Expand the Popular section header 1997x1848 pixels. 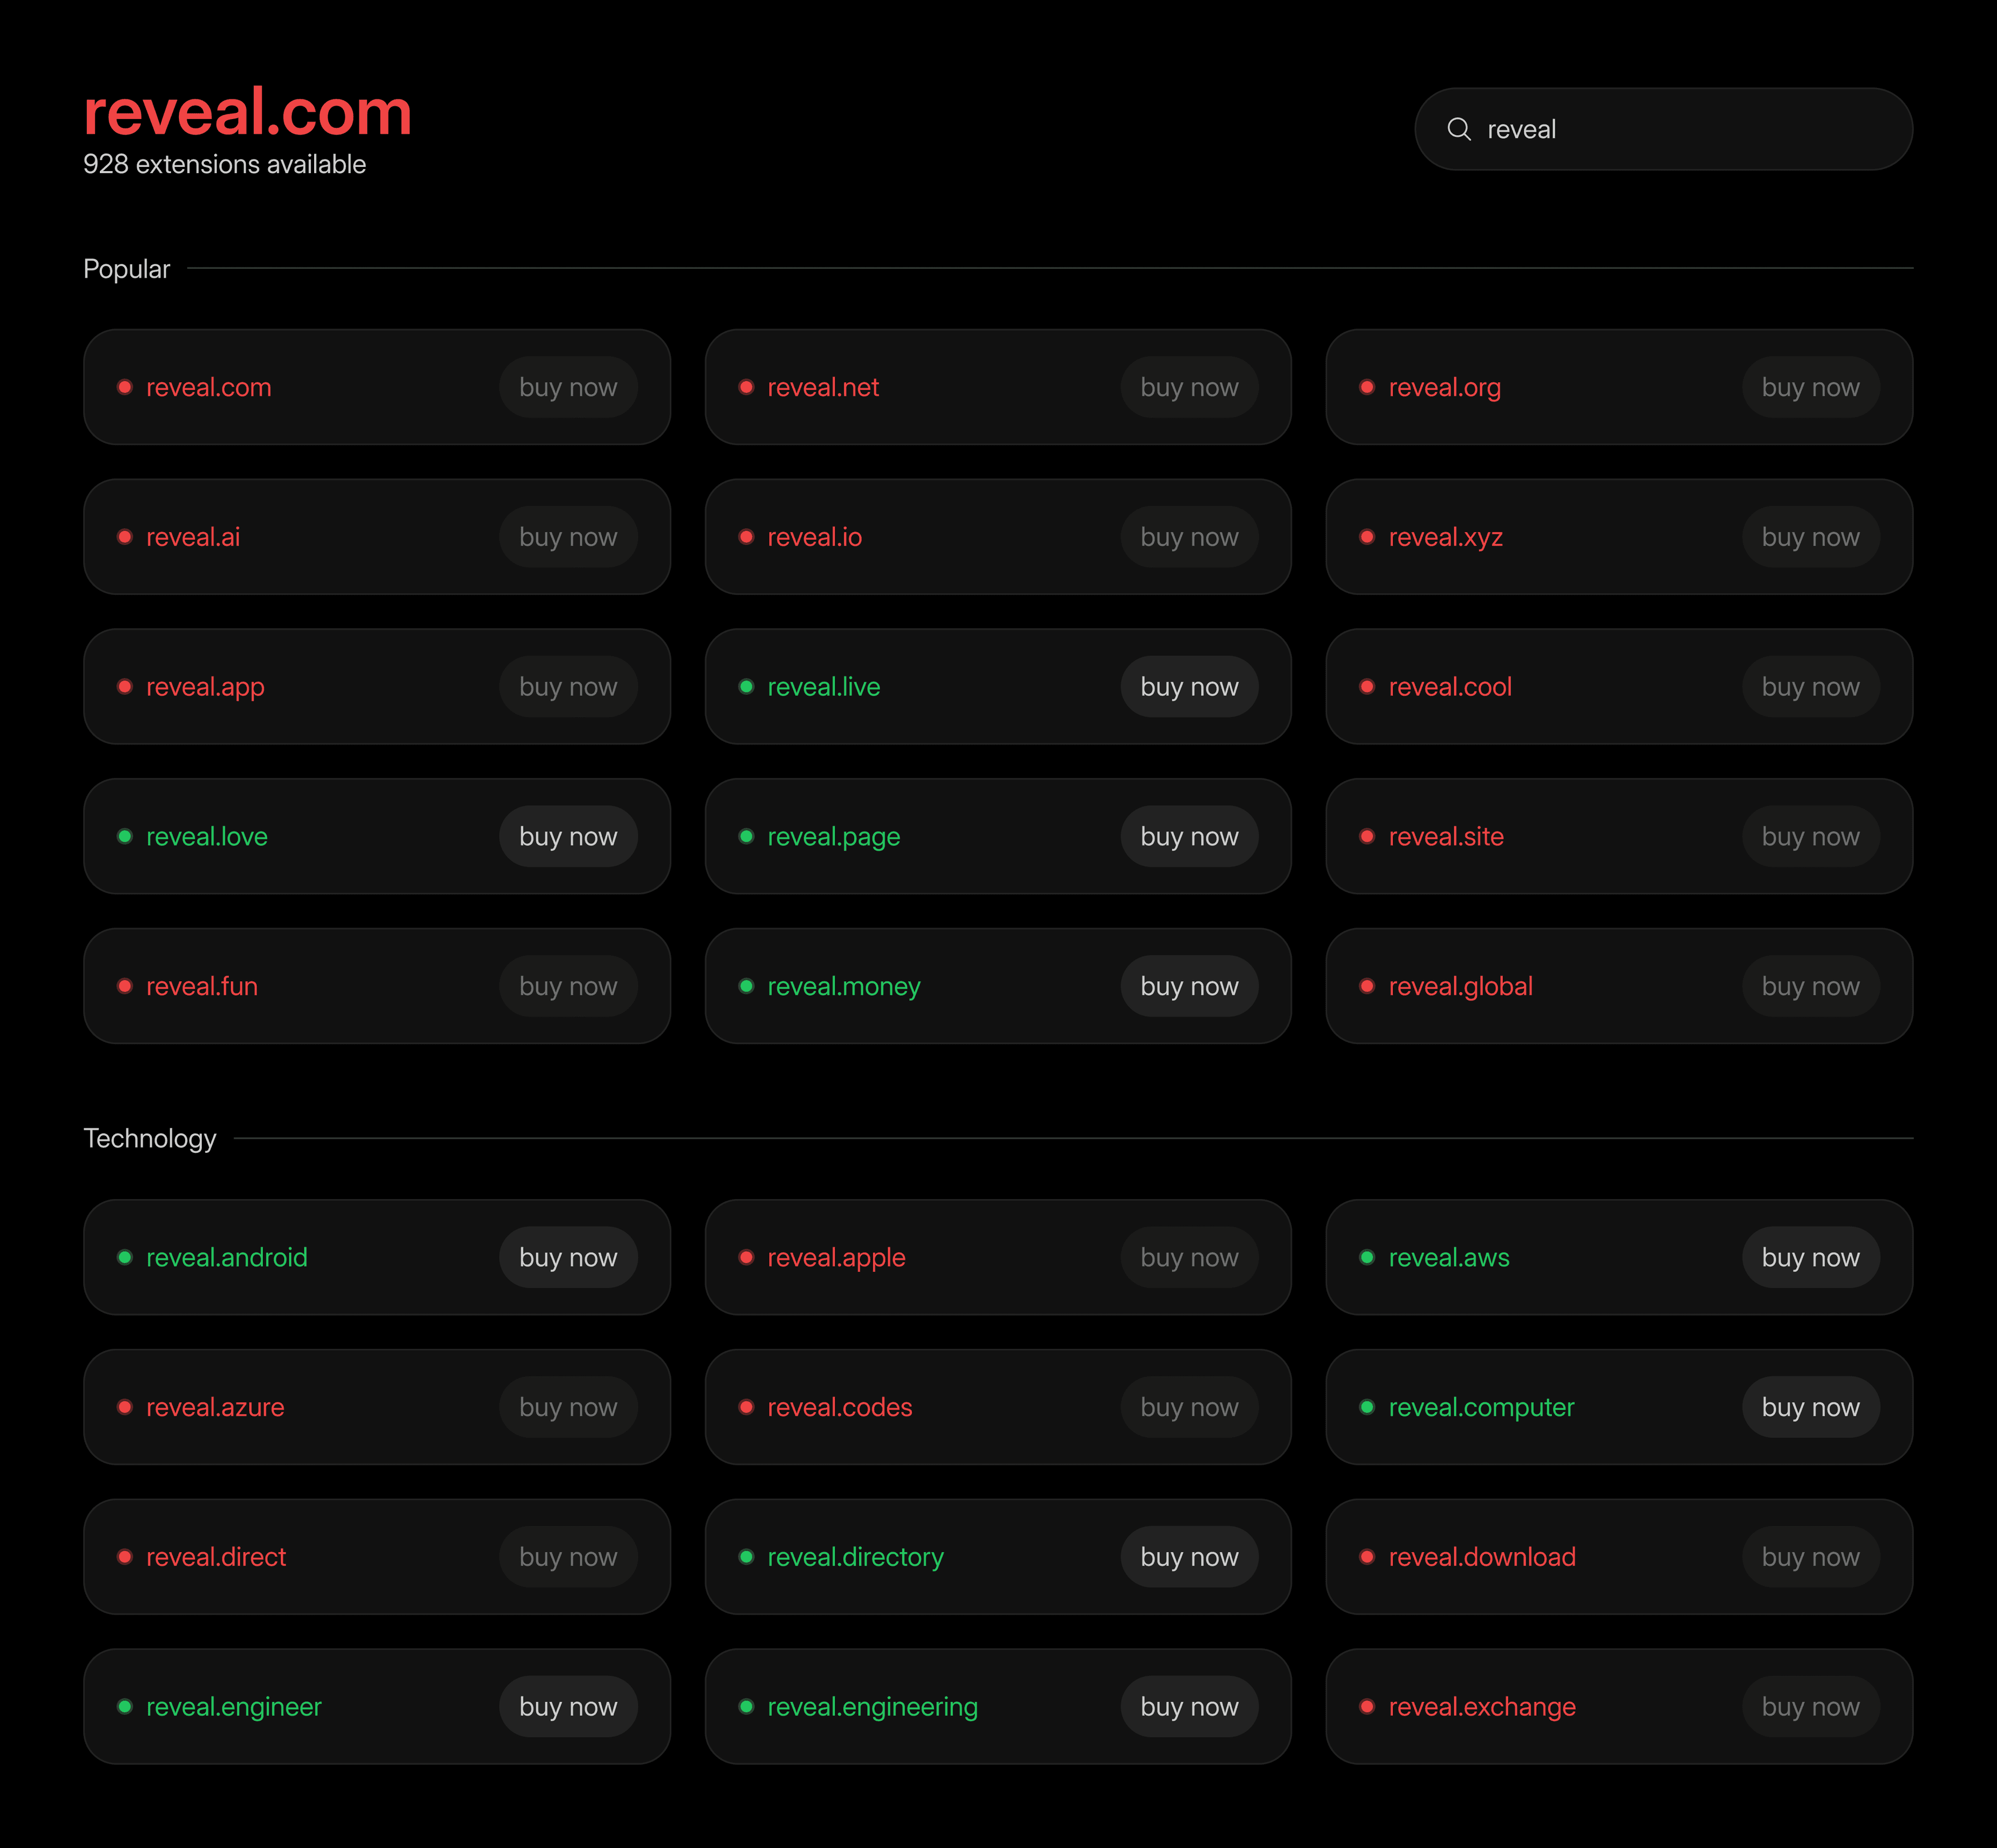tap(127, 268)
